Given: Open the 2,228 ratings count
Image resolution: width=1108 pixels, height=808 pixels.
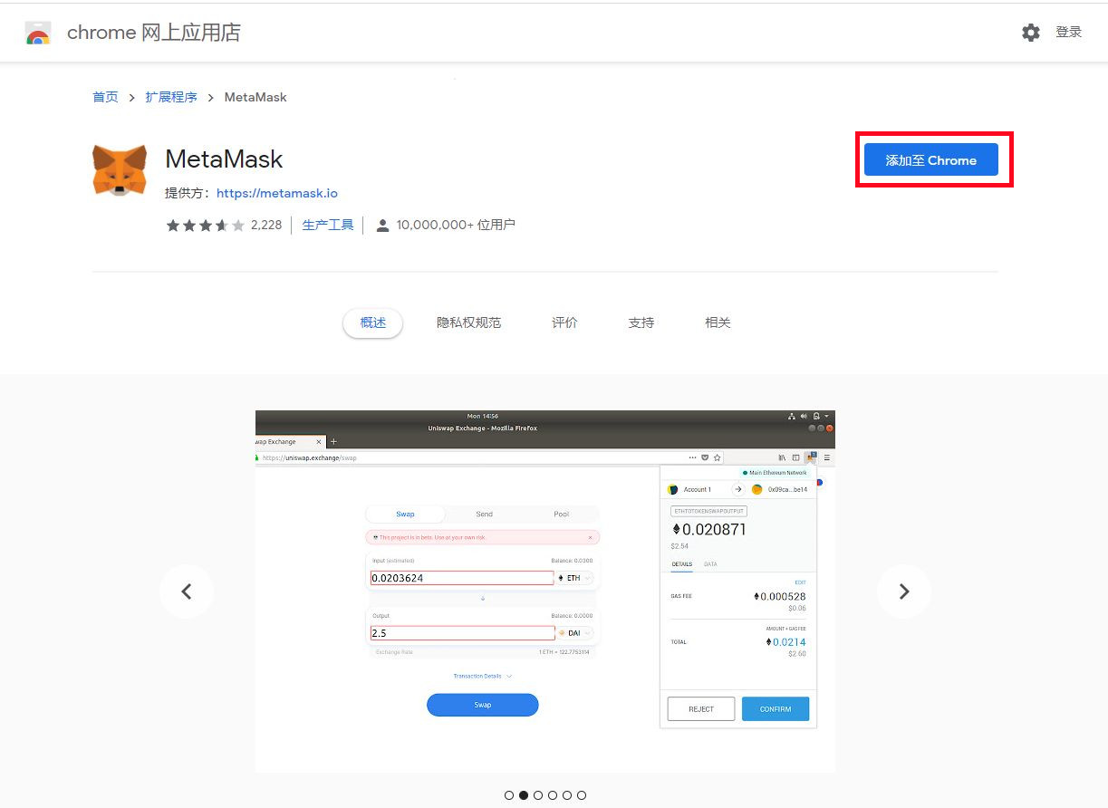Looking at the screenshot, I should point(266,226).
